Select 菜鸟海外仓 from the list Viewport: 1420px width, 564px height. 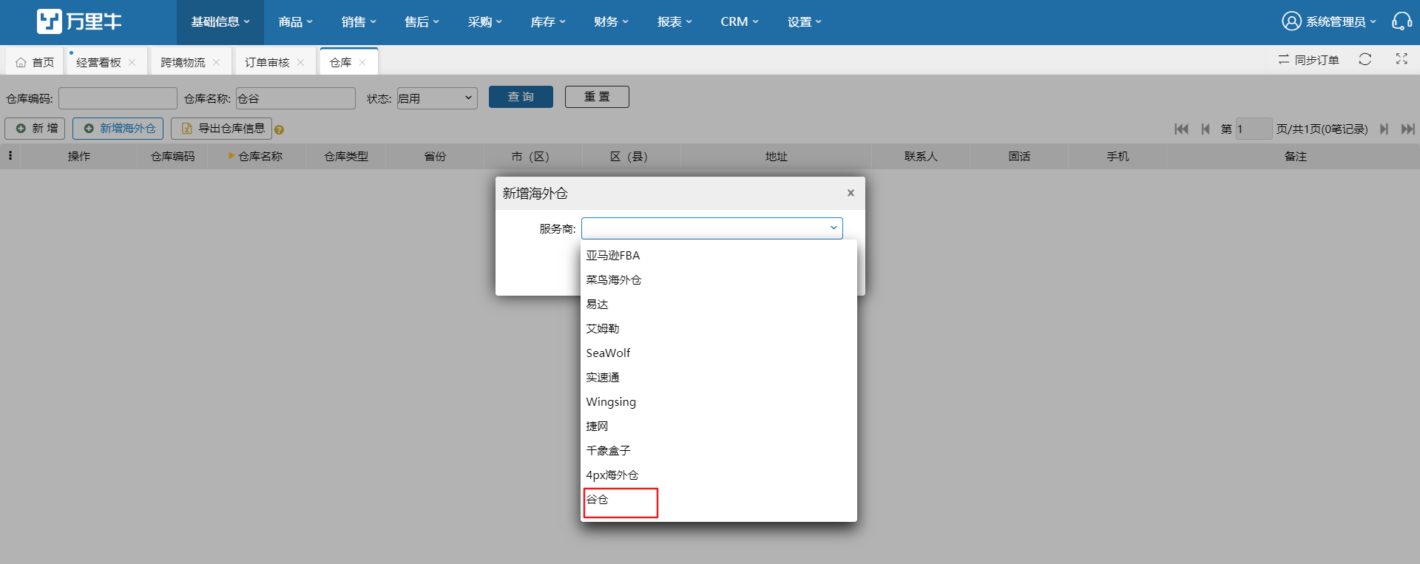[719, 279]
